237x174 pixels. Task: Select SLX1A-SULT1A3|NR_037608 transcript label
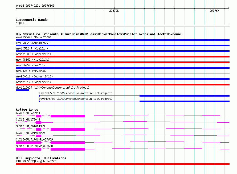click(34, 146)
